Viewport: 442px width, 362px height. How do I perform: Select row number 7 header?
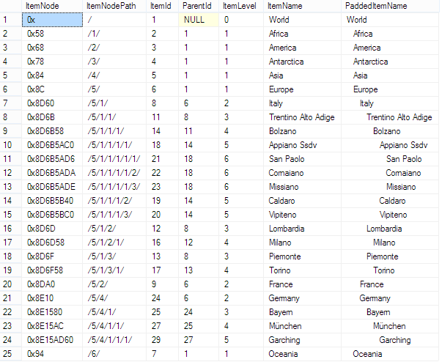[x=11, y=103]
